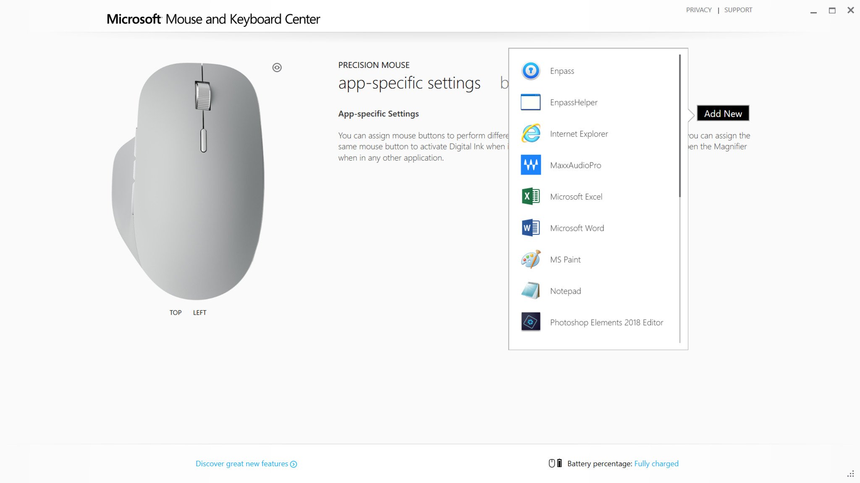Click the settings gear icon
The height and width of the screenshot is (483, 860).
(276, 67)
